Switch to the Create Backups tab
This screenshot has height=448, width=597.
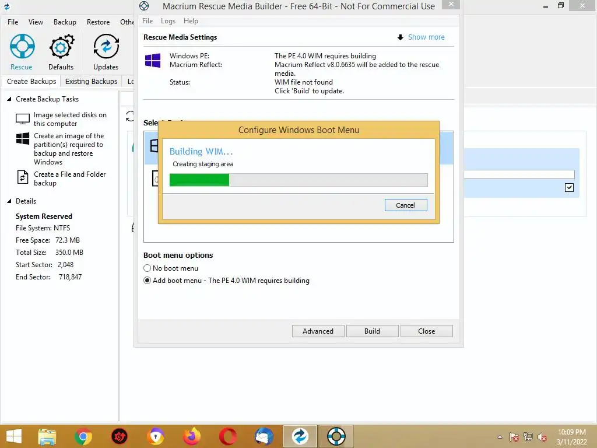(31, 82)
